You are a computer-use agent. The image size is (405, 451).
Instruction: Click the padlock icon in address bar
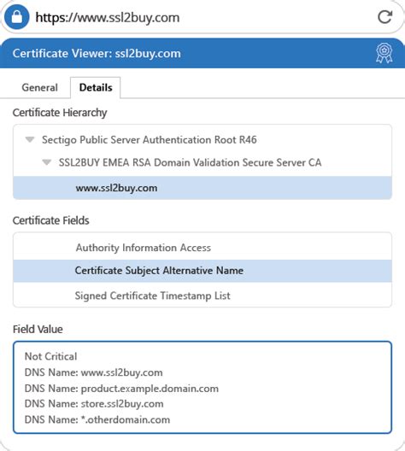point(17,17)
